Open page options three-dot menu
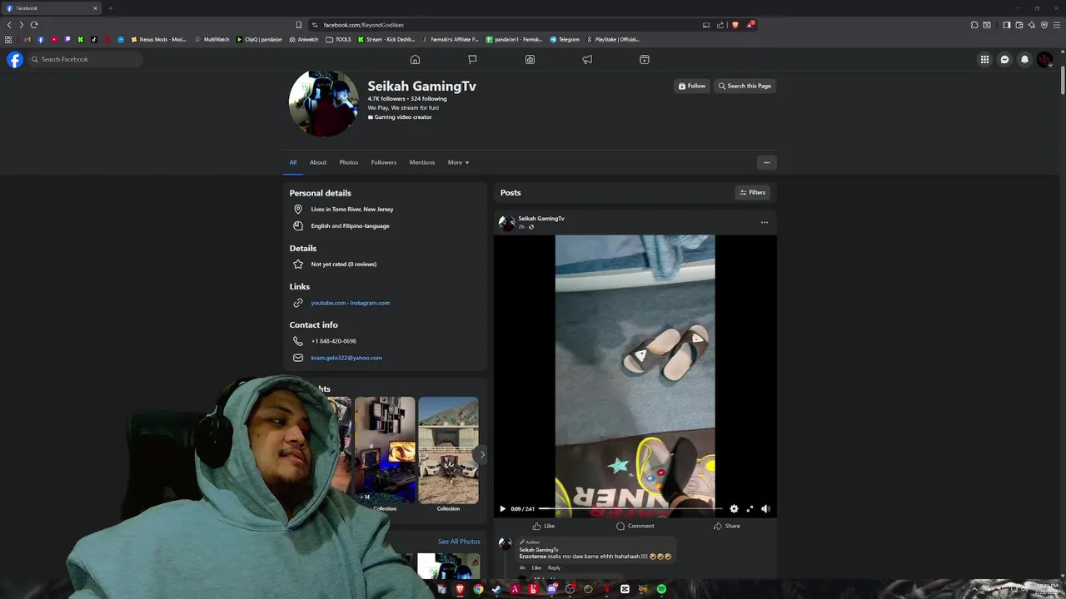The image size is (1066, 599). tap(767, 162)
